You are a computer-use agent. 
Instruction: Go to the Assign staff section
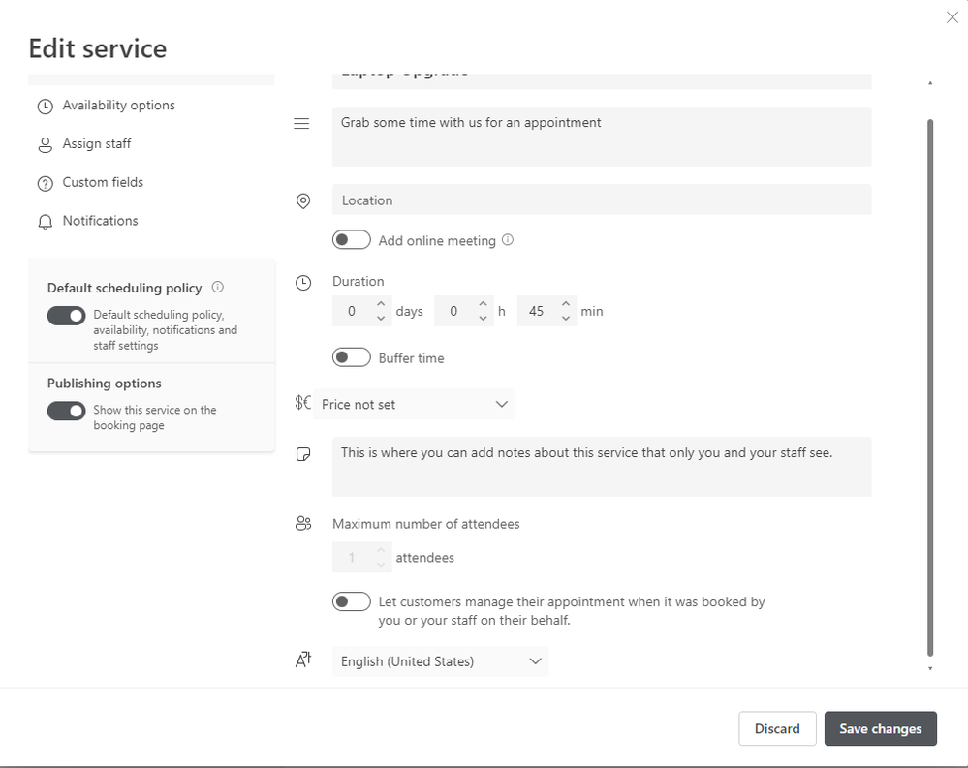coord(97,144)
